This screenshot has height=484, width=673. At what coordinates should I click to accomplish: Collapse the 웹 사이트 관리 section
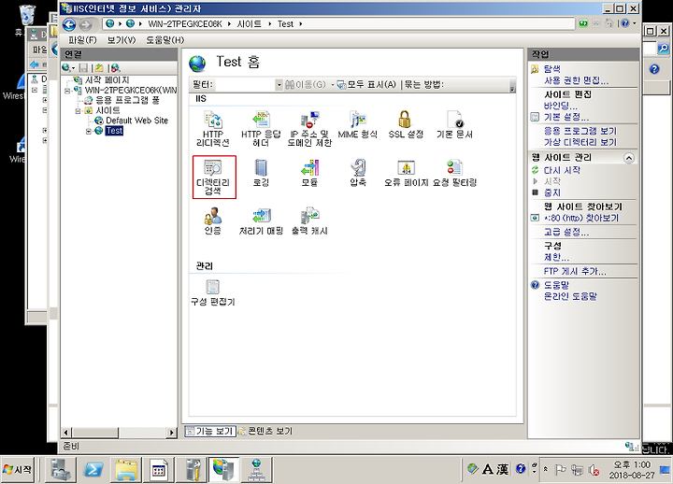click(x=628, y=158)
